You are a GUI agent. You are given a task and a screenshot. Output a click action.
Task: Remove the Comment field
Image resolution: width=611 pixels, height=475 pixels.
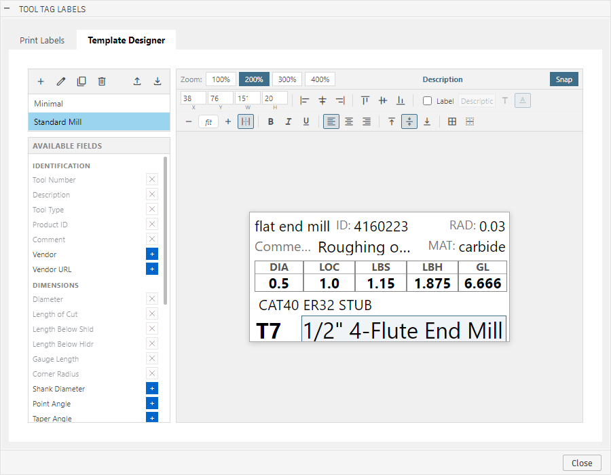pos(152,239)
